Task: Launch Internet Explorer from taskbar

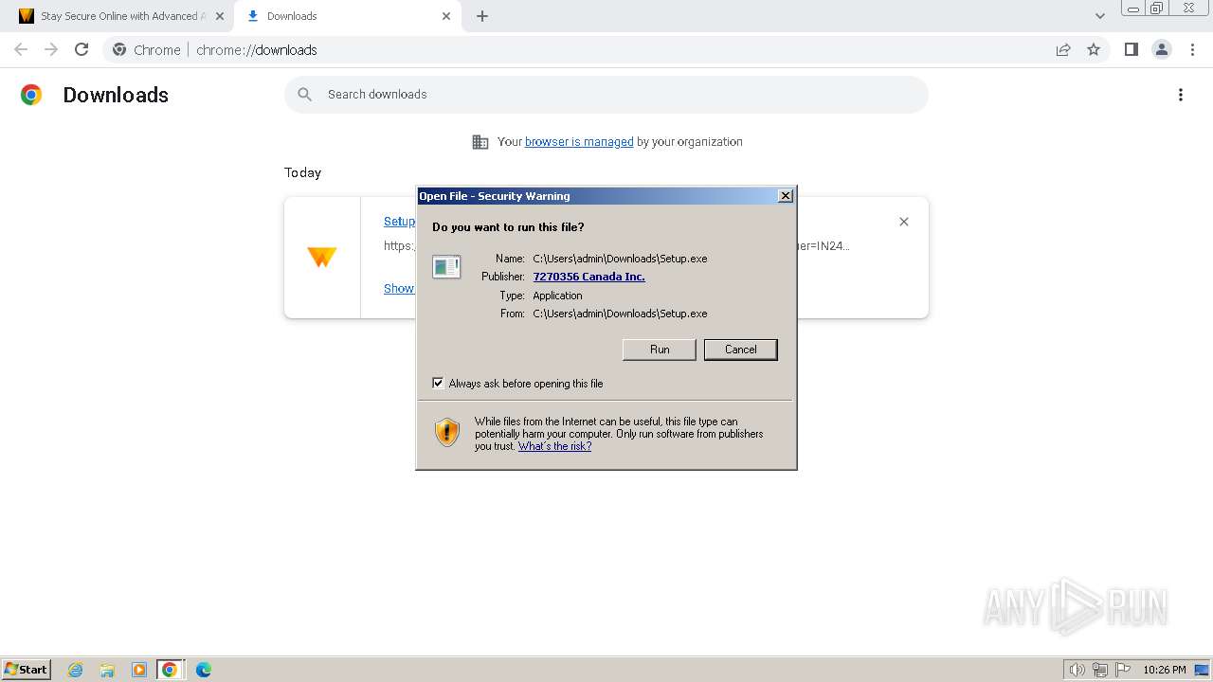Action: (76, 670)
